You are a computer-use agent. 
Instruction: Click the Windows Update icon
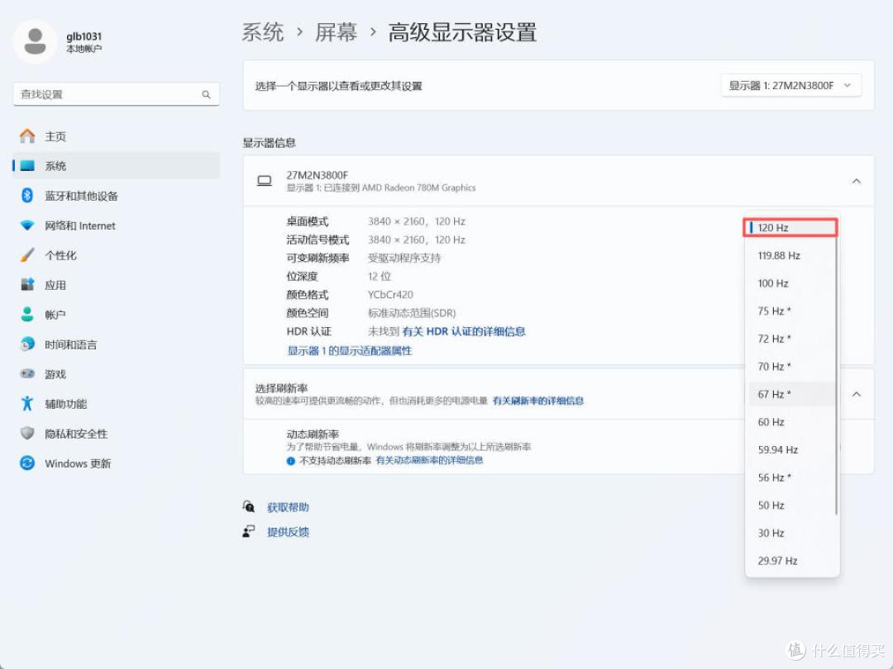[x=26, y=463]
